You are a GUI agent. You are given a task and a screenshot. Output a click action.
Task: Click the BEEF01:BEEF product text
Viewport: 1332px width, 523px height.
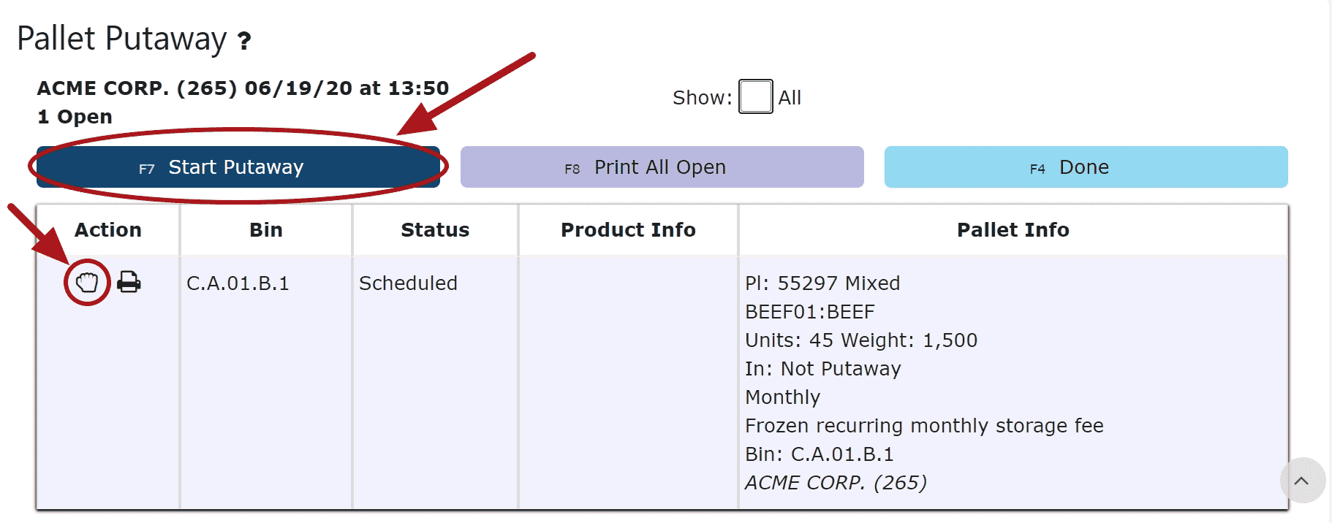tap(810, 312)
